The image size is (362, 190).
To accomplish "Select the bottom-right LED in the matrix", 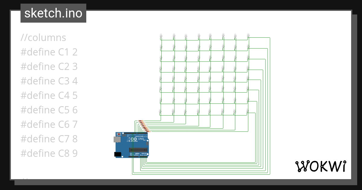I will coord(247,111).
